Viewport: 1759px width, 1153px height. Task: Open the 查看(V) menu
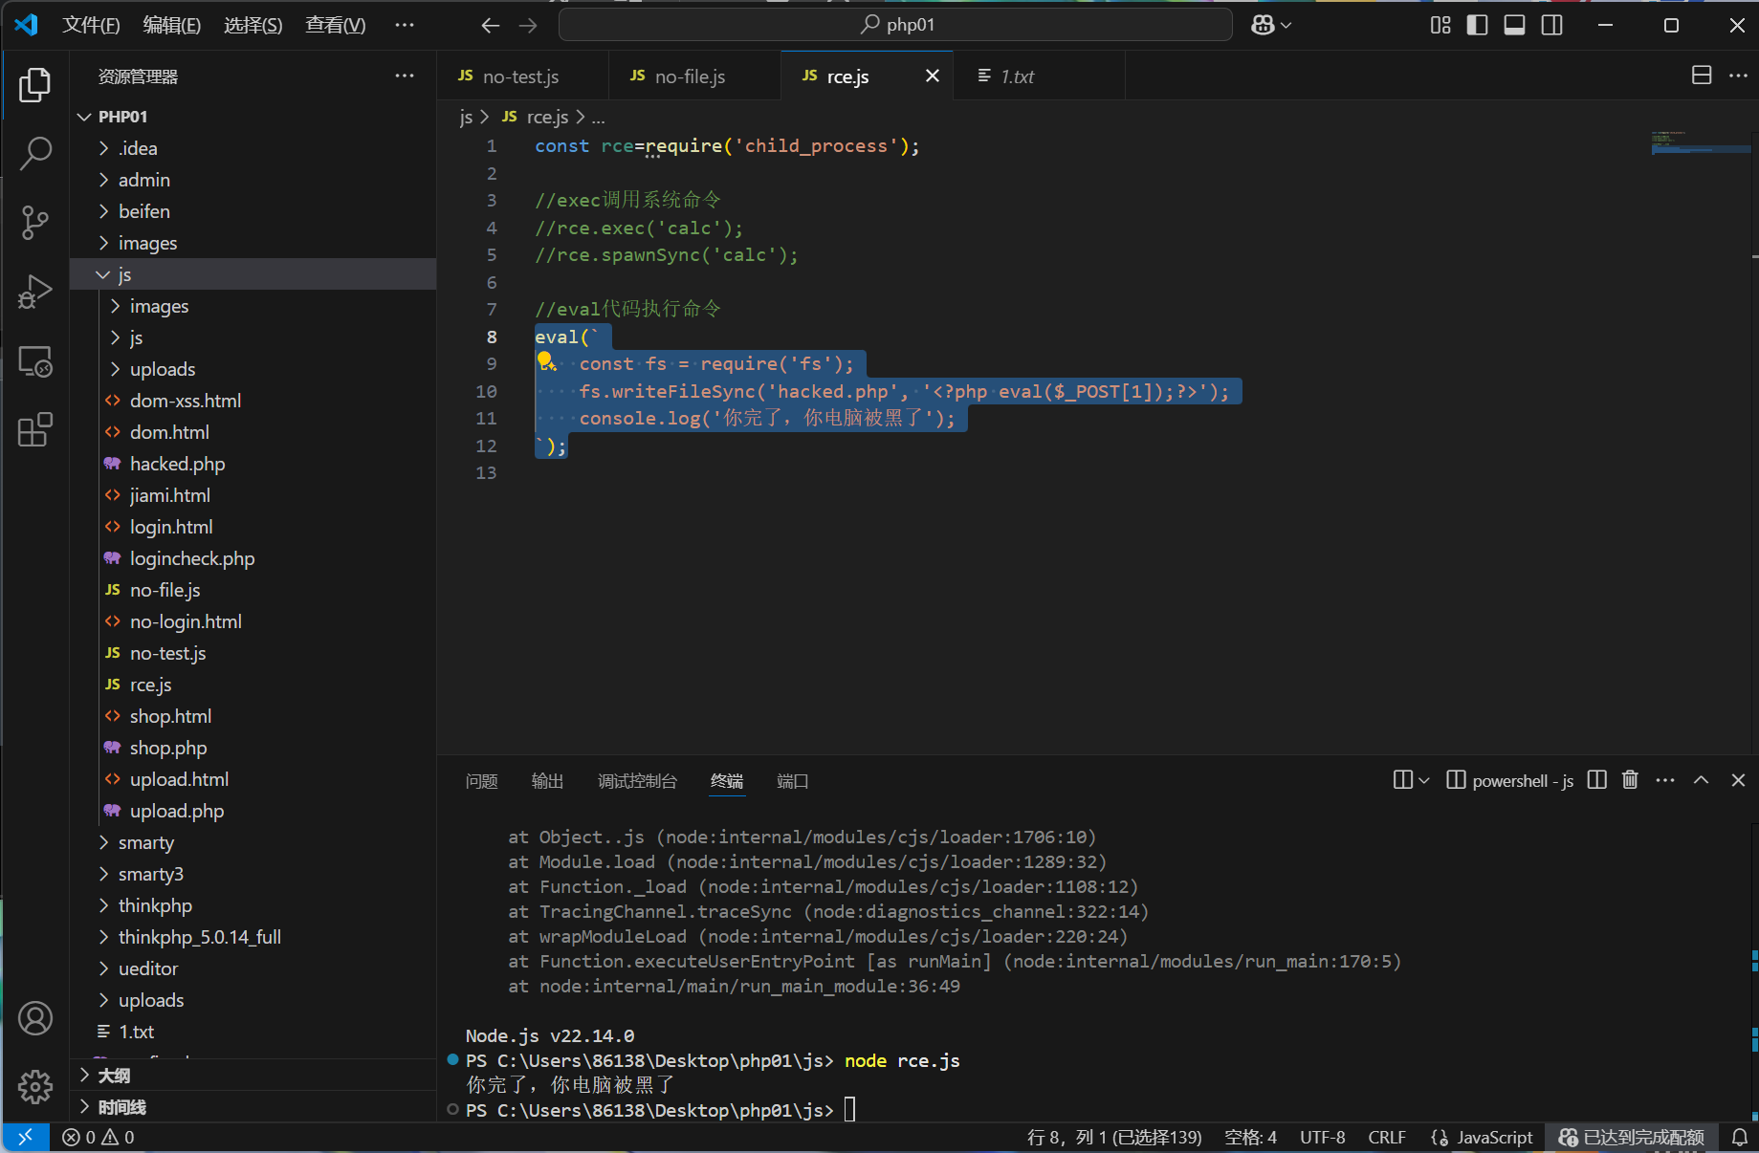336,25
